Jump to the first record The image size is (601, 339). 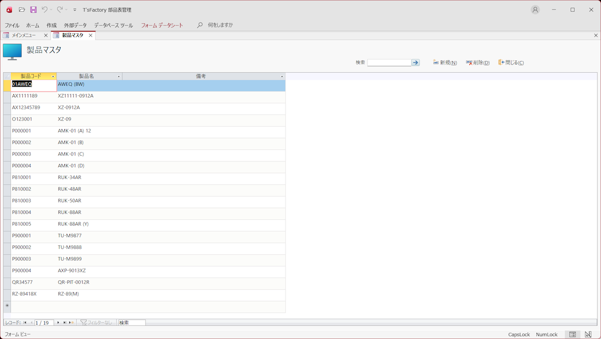25,322
